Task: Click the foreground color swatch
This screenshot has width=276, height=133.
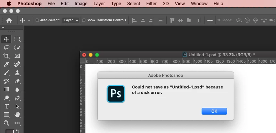Action: tap(9, 131)
